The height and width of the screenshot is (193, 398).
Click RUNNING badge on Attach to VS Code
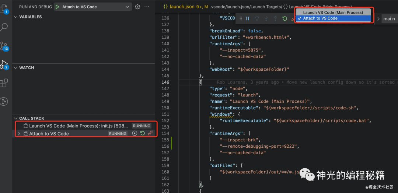[x=118, y=134]
